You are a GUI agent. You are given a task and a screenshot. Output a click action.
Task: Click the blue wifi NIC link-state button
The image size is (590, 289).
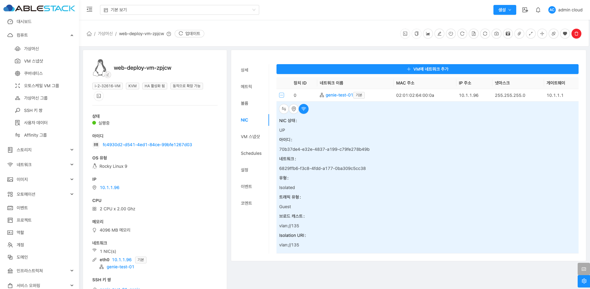[303, 109]
